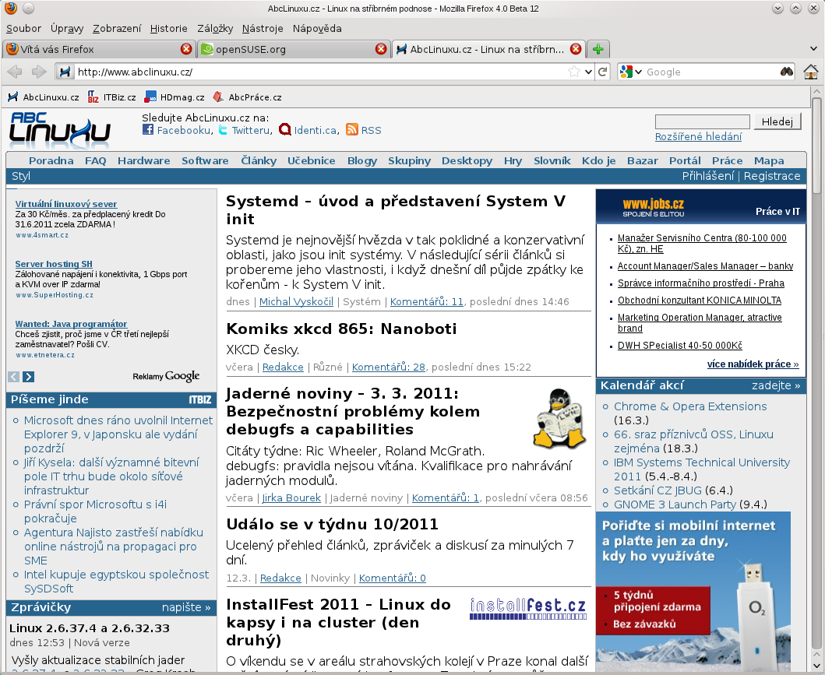This screenshot has width=825, height=675.
Task: Open the Michal Vyskočil author link
Action: point(296,302)
